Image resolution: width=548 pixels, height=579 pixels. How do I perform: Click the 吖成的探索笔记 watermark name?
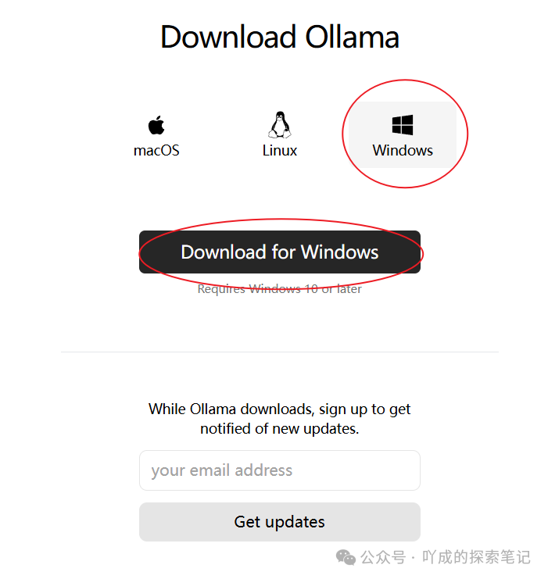pos(476,557)
